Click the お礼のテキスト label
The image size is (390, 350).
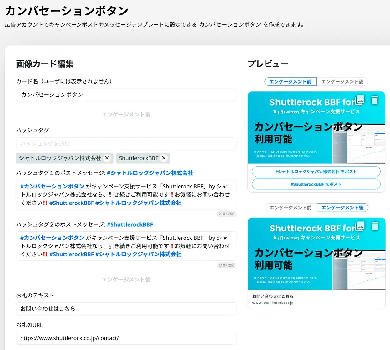point(35,295)
